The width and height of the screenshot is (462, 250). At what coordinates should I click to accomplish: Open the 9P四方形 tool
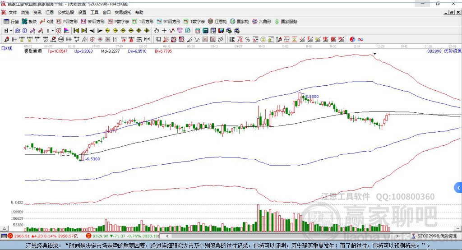[93, 22]
